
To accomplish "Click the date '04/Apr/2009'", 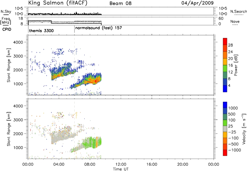I will point(198,3).
